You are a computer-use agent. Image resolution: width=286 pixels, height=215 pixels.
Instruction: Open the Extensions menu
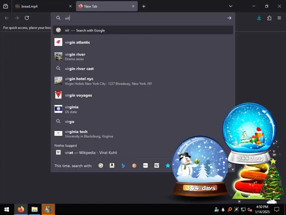[x=269, y=18]
